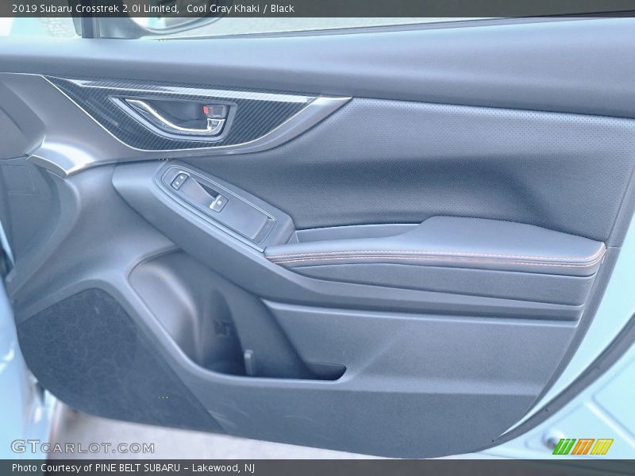Viewport: 635px width, 476px height.
Task: Click the striped green-orange-yellow logo
Action: pos(583,446)
